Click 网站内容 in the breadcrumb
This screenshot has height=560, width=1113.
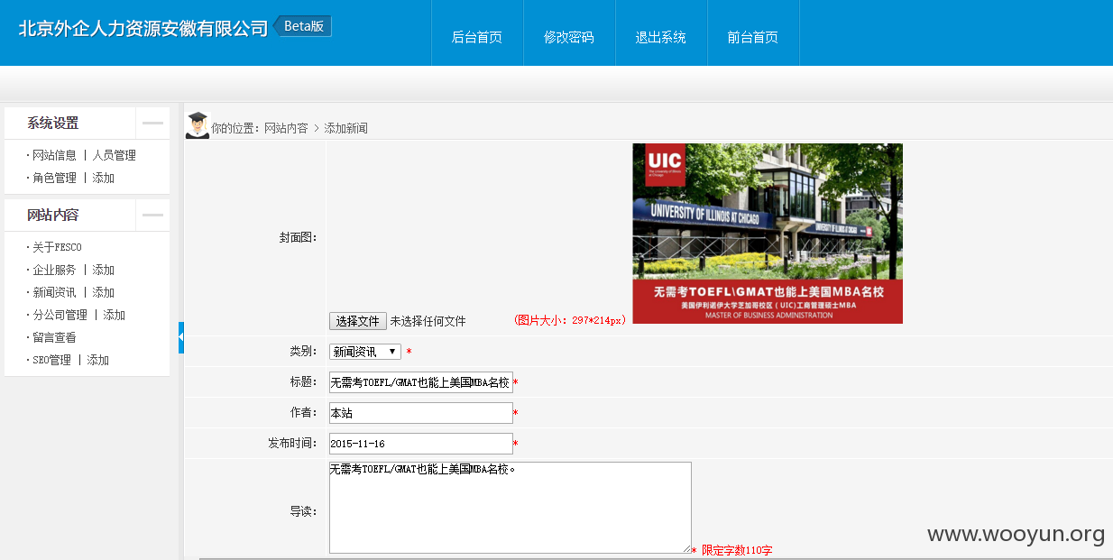[286, 128]
